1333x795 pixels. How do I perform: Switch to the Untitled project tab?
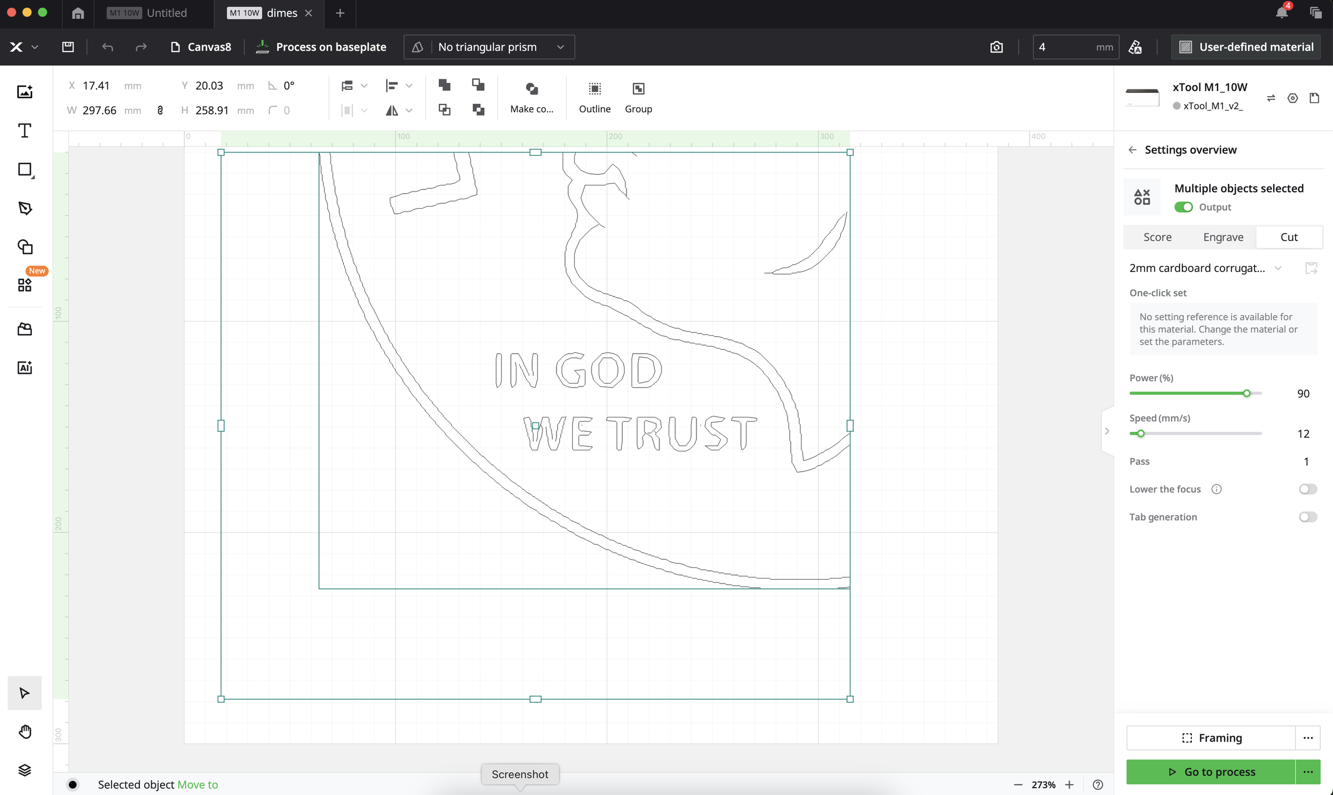pyautogui.click(x=154, y=13)
